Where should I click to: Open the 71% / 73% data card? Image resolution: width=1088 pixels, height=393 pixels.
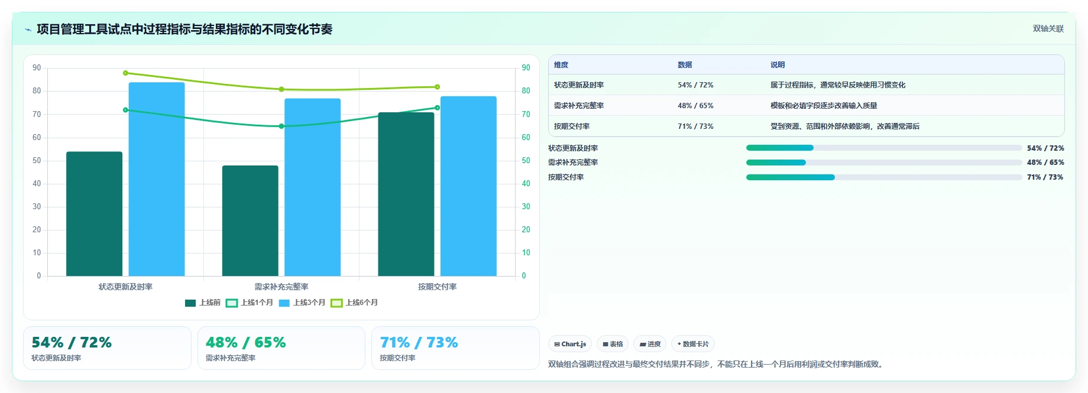tap(455, 348)
